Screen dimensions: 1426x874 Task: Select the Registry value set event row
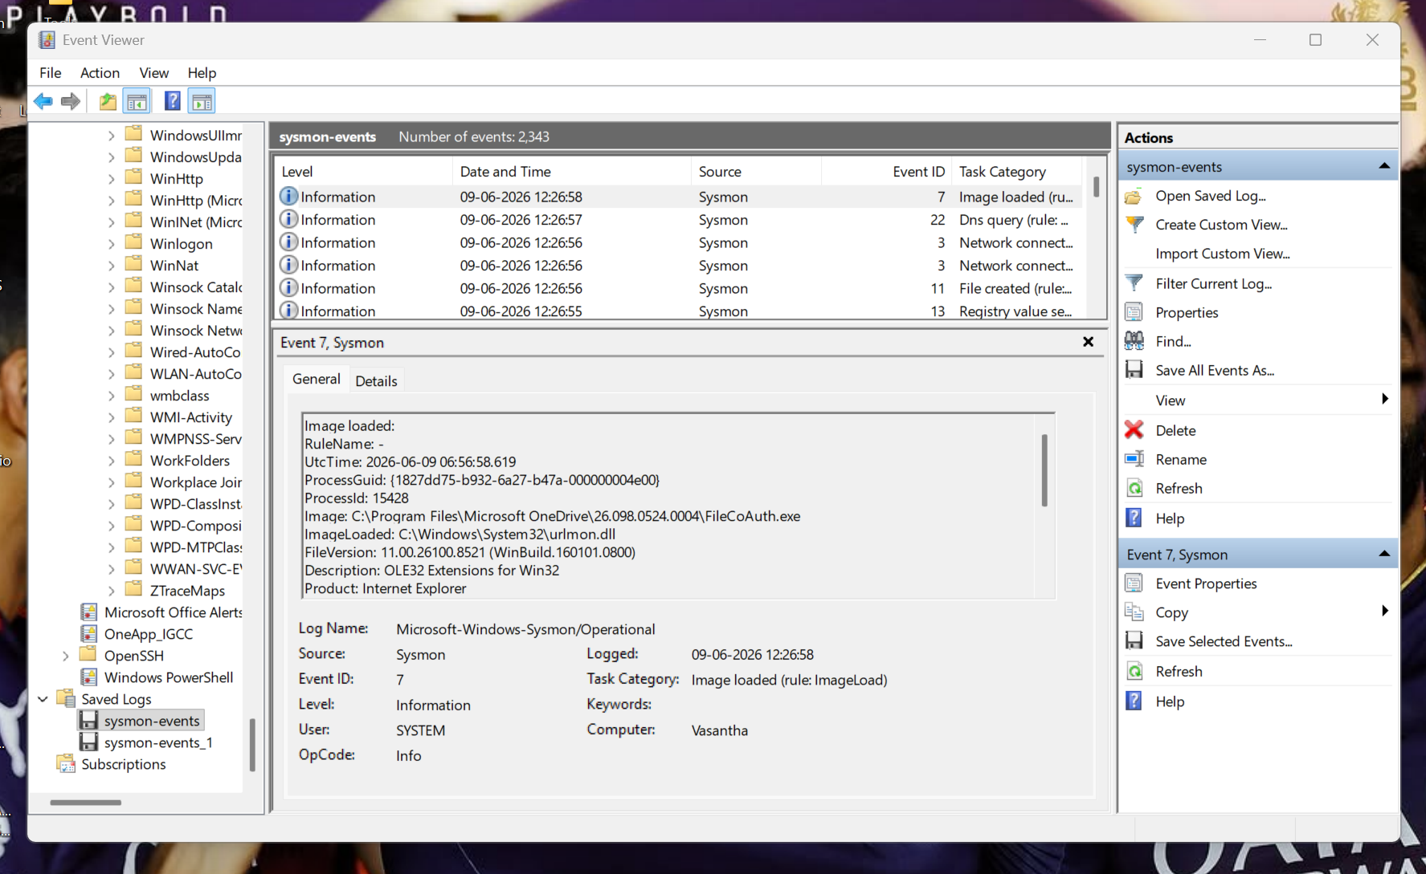(x=679, y=311)
